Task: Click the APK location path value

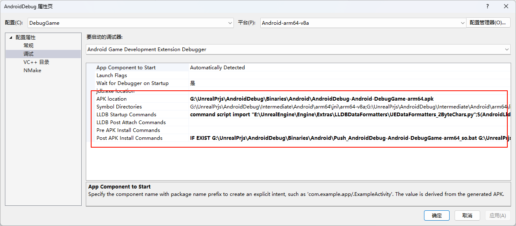Action: tap(311, 99)
